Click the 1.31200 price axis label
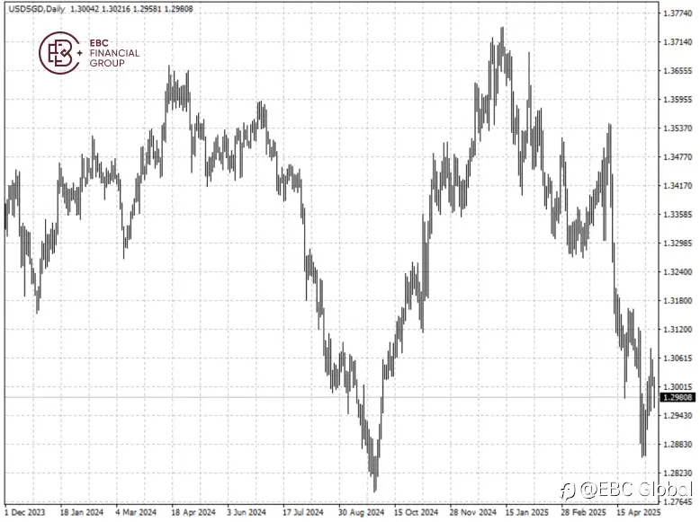Viewport: 700px width, 522px height. [x=678, y=330]
